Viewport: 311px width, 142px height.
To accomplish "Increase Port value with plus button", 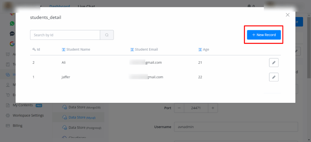I will click(x=213, y=108).
